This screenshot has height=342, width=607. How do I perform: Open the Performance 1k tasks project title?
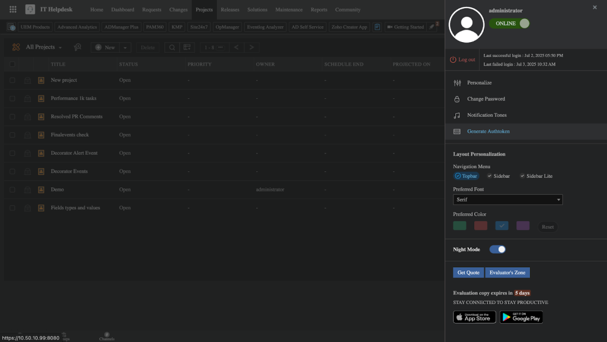pyautogui.click(x=74, y=98)
